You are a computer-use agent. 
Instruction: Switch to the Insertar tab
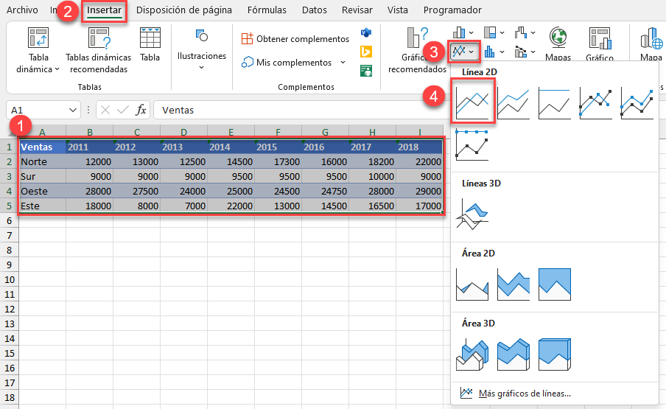click(x=104, y=10)
